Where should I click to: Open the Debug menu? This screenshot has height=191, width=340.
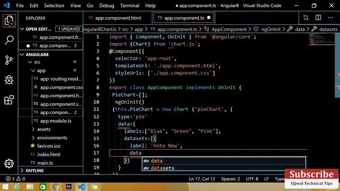click(106, 6)
